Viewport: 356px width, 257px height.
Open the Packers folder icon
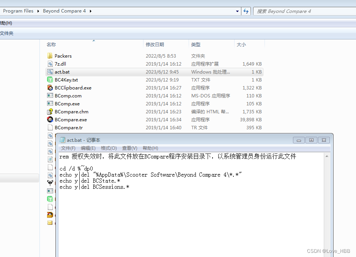tap(50, 56)
